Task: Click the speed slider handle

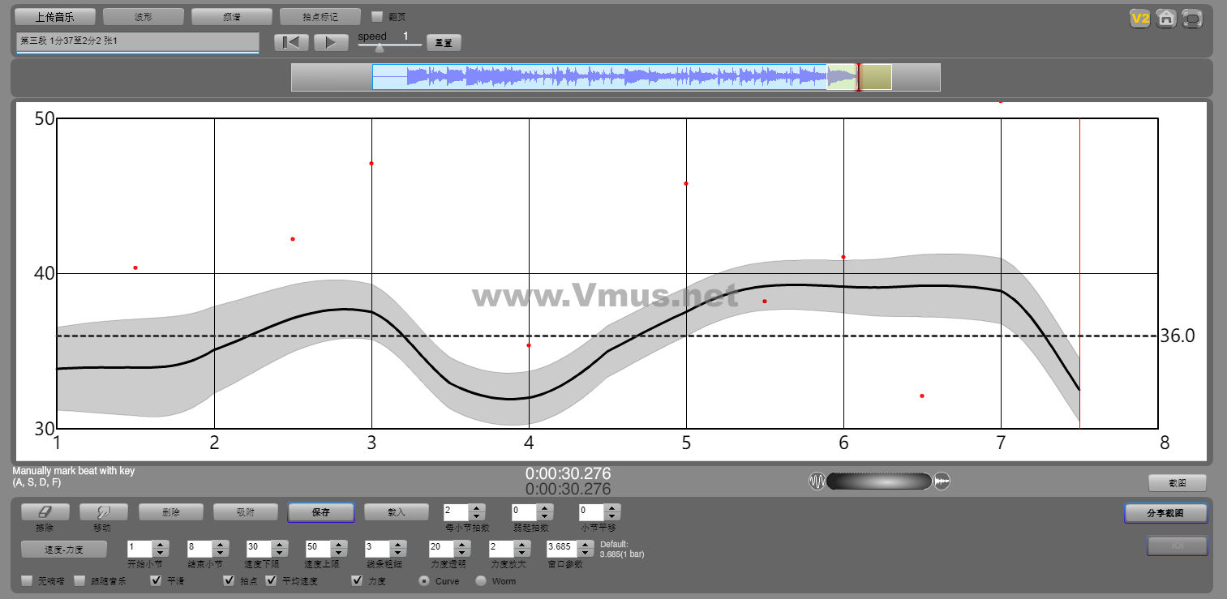Action: [380, 47]
